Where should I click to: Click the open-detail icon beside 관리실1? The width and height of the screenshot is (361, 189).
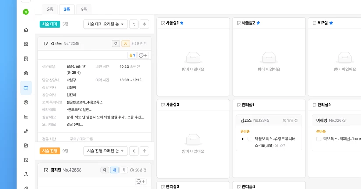238,105
